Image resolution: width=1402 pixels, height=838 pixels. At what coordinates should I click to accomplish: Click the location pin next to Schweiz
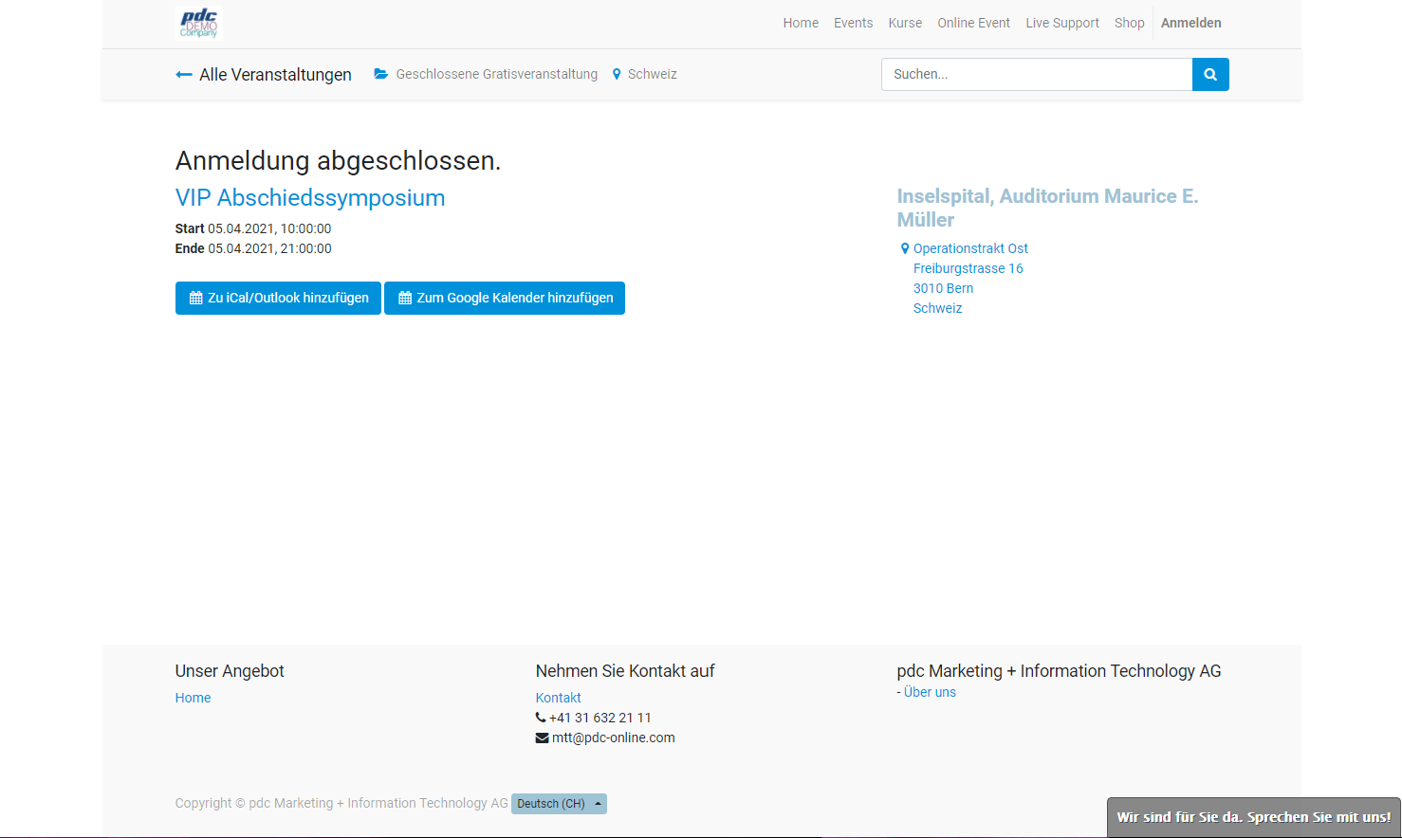(x=617, y=74)
